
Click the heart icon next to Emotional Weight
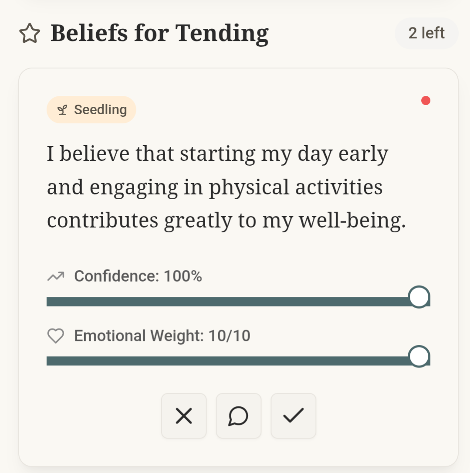tap(55, 336)
